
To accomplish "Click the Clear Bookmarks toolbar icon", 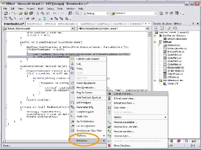I will click(x=66, y=19).
